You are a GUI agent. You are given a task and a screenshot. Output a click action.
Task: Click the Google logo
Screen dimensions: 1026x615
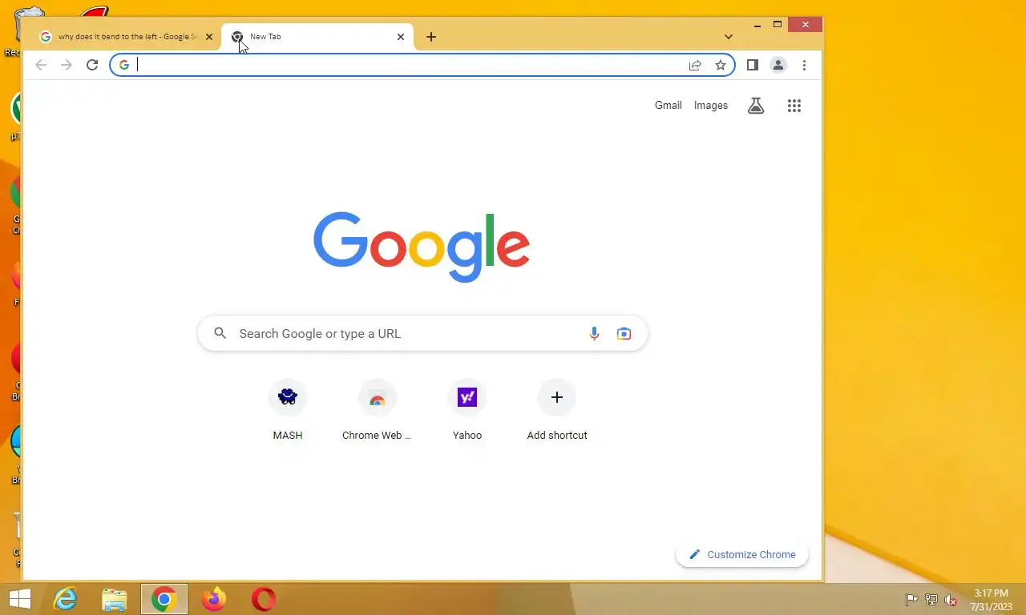coord(422,247)
